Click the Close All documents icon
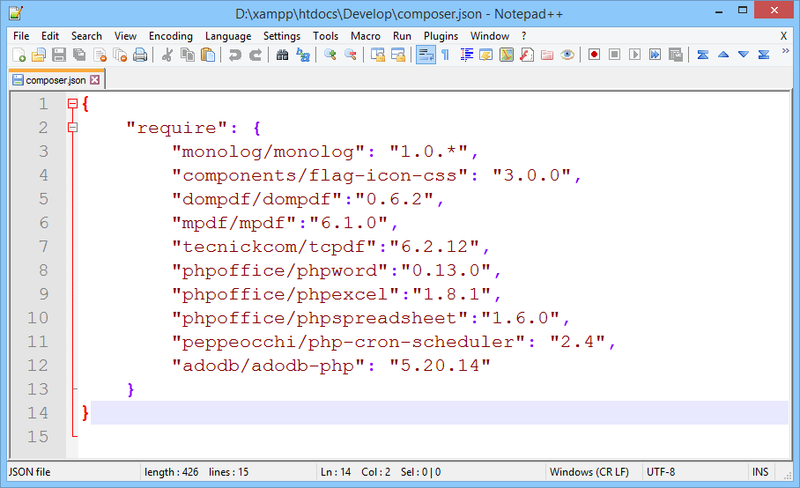The width and height of the screenshot is (800, 488). pos(120,55)
